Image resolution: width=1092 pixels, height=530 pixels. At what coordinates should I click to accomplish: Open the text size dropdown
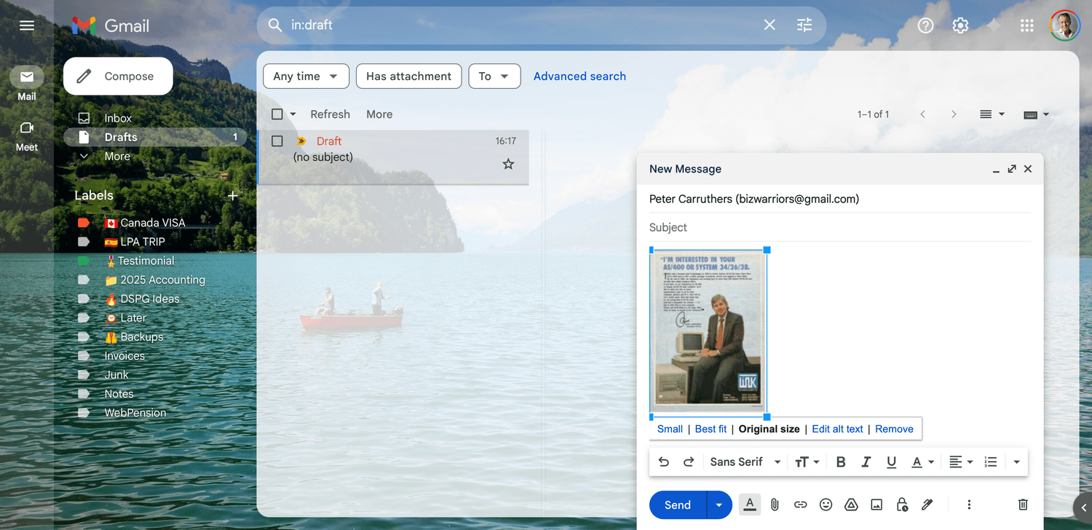(807, 462)
